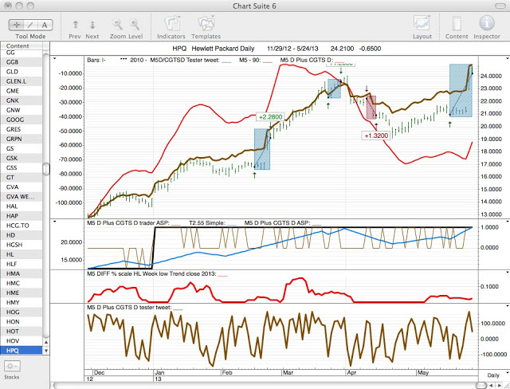Click the HPQ Hewlett Packard Daily title
The height and width of the screenshot is (389, 510).
click(213, 49)
